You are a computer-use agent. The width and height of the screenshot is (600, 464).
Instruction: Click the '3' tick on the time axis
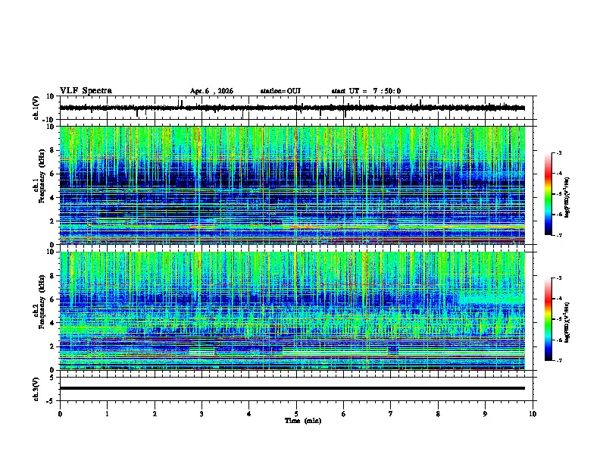click(x=202, y=414)
